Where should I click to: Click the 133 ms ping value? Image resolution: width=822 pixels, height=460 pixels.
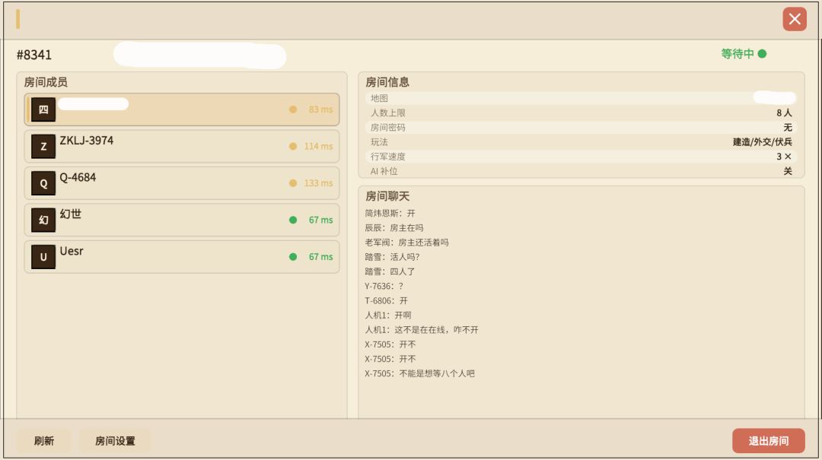click(x=318, y=182)
